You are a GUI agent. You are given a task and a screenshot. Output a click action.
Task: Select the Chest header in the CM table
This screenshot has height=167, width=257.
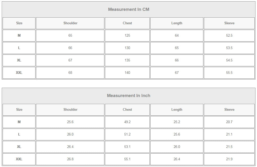click(127, 23)
